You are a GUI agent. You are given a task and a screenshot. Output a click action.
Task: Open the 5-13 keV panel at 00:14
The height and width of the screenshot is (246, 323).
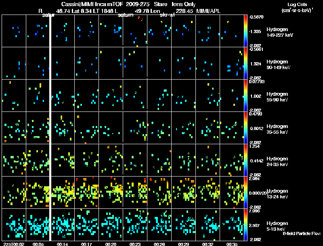(x=63, y=225)
